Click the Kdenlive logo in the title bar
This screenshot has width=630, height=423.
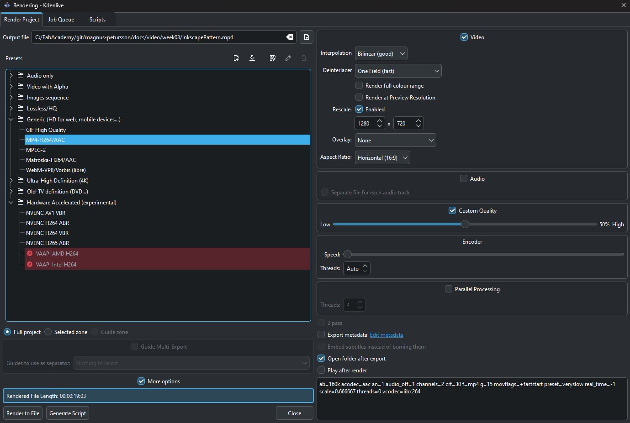[x=7, y=5]
